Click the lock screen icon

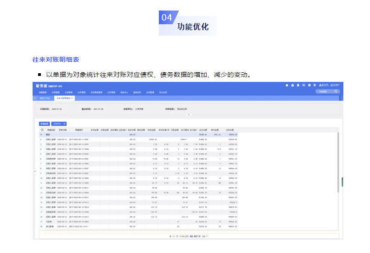pos(292,85)
